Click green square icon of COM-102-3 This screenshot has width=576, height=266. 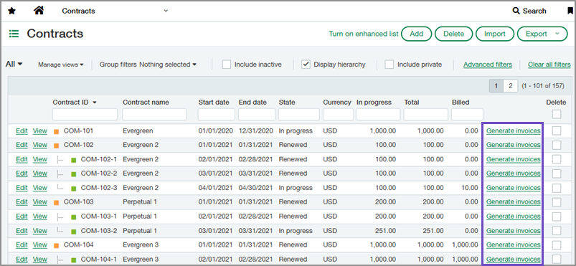pos(73,189)
